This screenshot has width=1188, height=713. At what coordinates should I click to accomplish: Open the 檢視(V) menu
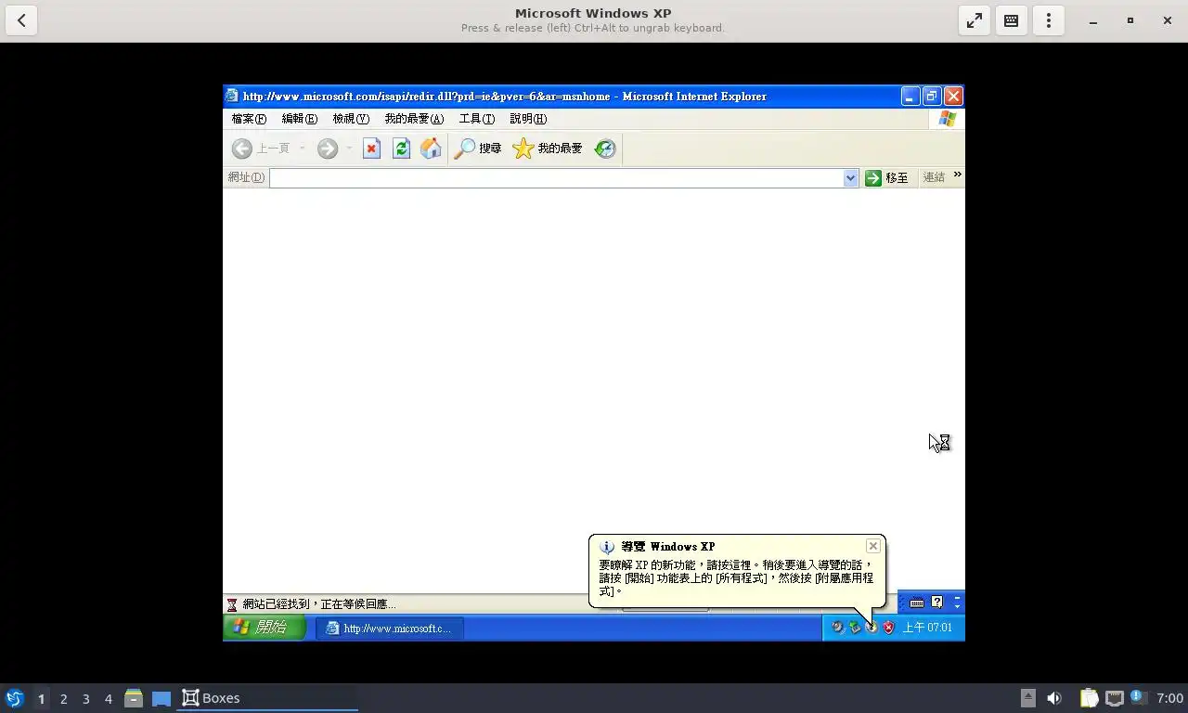(x=351, y=119)
